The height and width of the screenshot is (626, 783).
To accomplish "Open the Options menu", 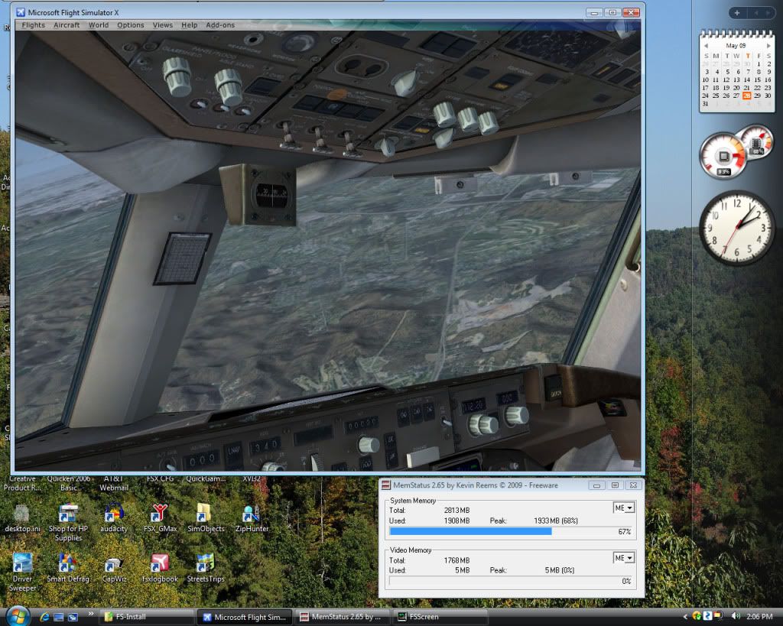I will 130,25.
